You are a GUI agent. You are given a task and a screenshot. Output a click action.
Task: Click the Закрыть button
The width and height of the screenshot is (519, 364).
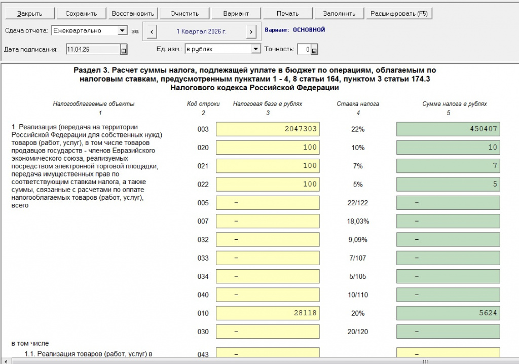pyautogui.click(x=30, y=13)
